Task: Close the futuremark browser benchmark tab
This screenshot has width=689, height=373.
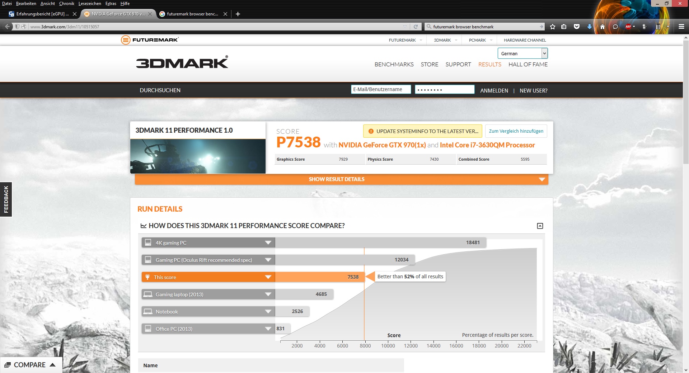Action: pyautogui.click(x=225, y=14)
